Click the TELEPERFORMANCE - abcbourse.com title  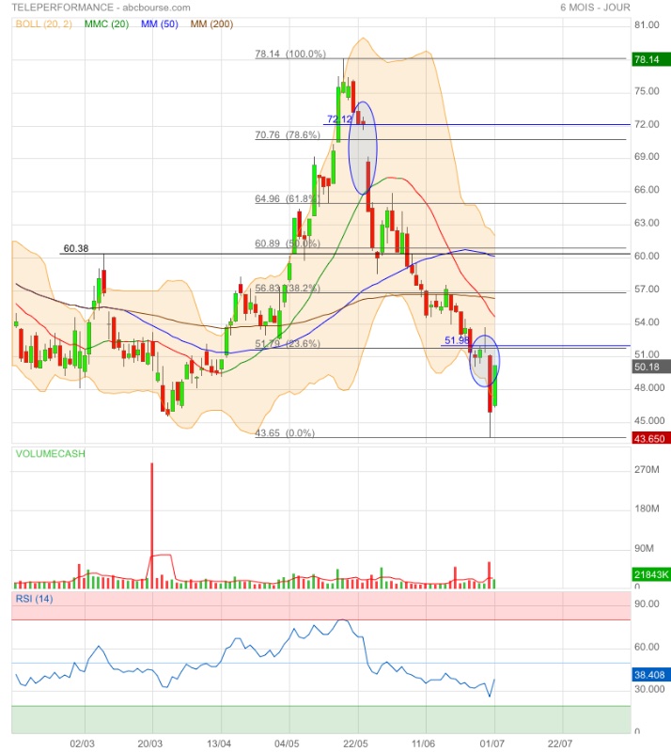(x=101, y=8)
